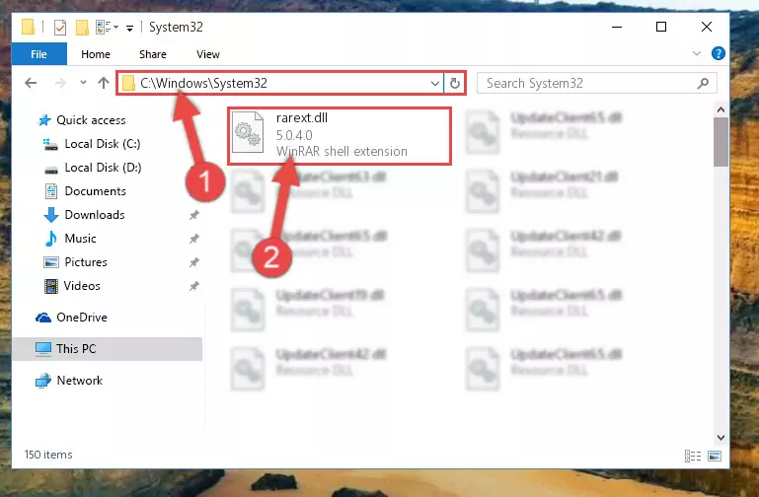Click the address bar path C:\Windows\System32
Screen dimensions: 759x497
coord(203,83)
